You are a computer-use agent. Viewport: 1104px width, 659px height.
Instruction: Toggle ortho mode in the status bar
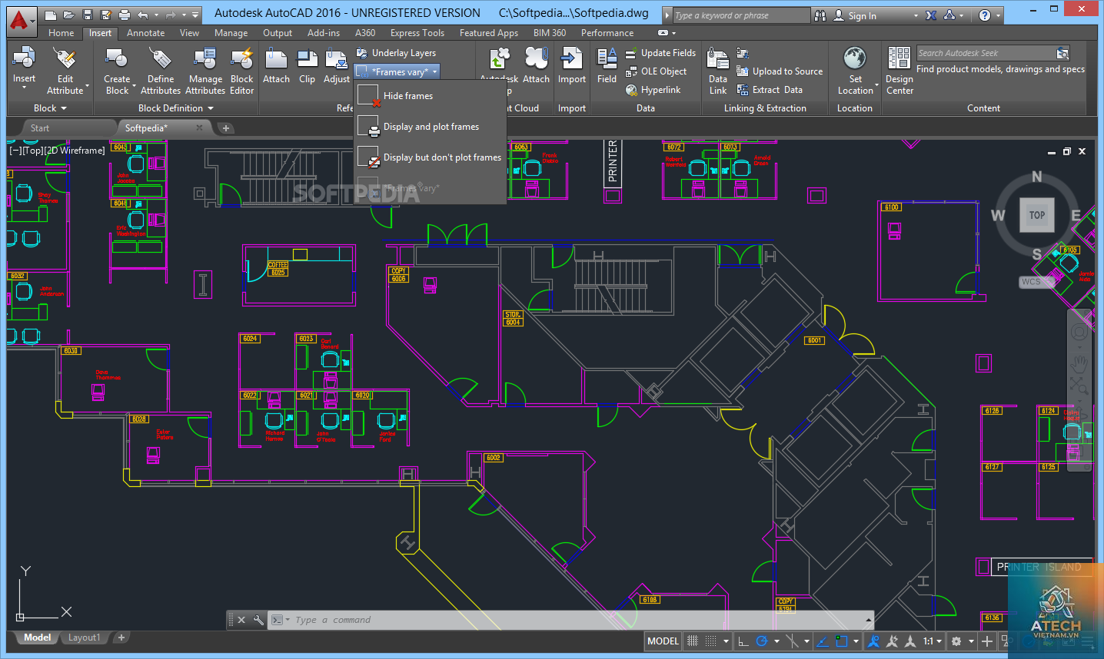tap(743, 641)
